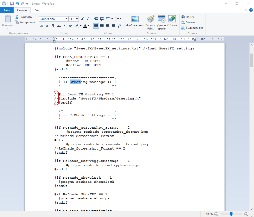Decrease font size with shrink font icon
This screenshot has width=254, height=217.
pos(88,19)
